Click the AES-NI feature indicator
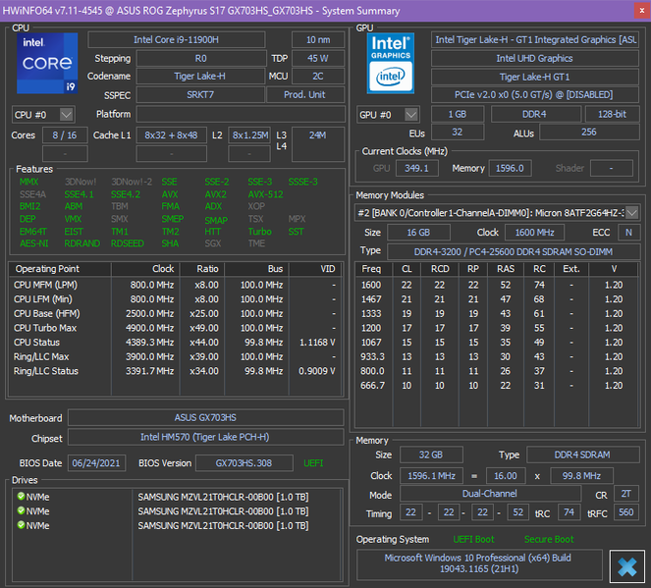Viewport: 651px width, 588px height. pos(33,243)
